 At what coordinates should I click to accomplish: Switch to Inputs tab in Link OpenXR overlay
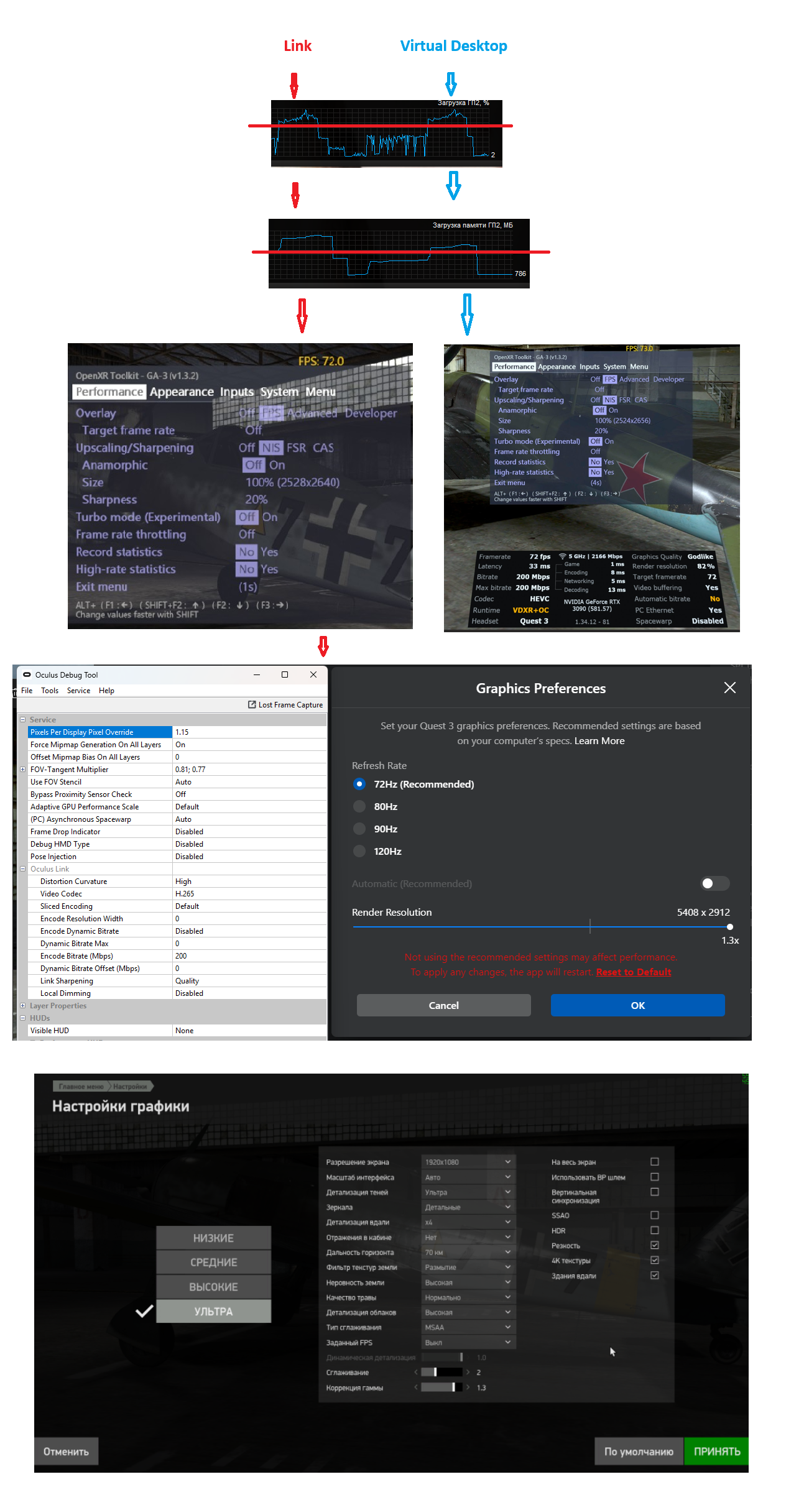pos(237,392)
